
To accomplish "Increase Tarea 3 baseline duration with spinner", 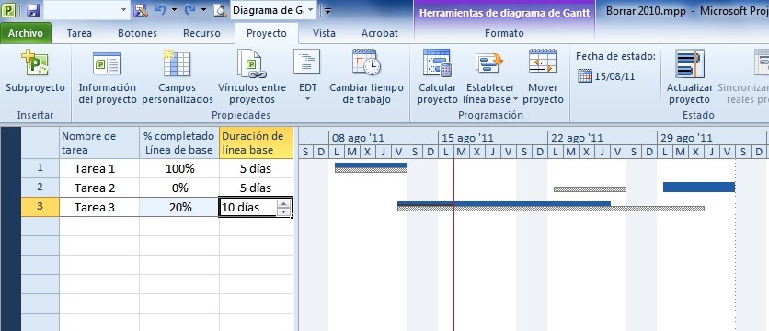I will click(284, 203).
